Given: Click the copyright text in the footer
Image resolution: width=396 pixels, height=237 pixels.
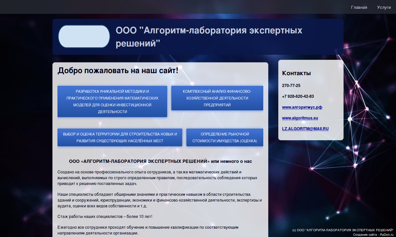Looking at the screenshot, I should tap(343, 230).
